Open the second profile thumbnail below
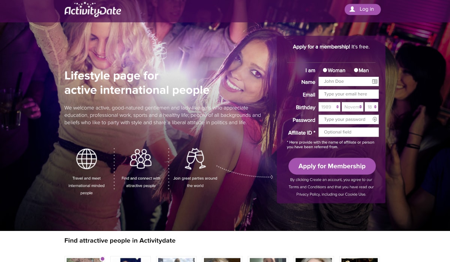This screenshot has height=262, width=450. point(130,259)
